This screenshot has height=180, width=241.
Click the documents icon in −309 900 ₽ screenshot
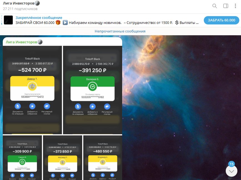pyautogui.click(x=12, y=175)
